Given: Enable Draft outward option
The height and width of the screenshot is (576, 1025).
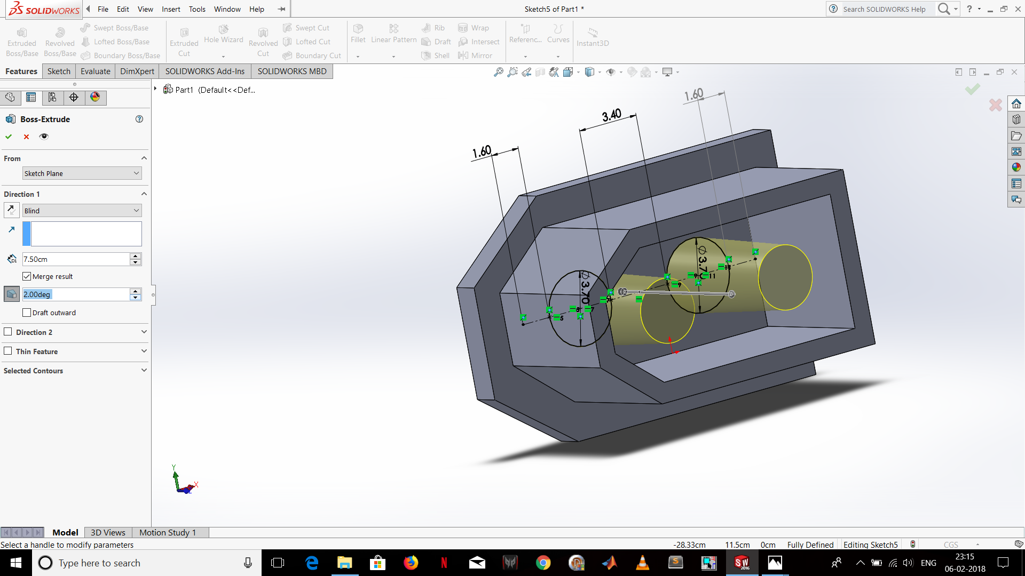Looking at the screenshot, I should click(27, 313).
